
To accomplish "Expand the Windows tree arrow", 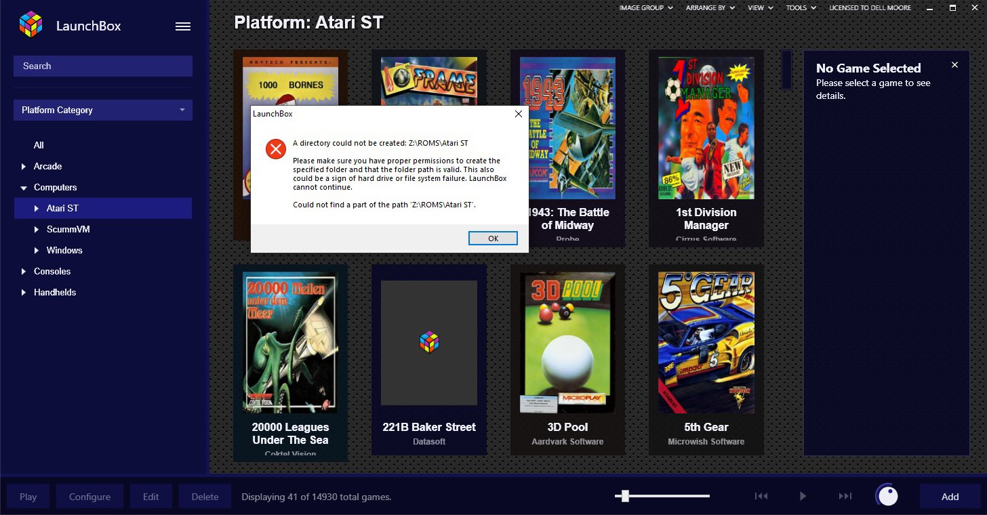I will point(37,250).
